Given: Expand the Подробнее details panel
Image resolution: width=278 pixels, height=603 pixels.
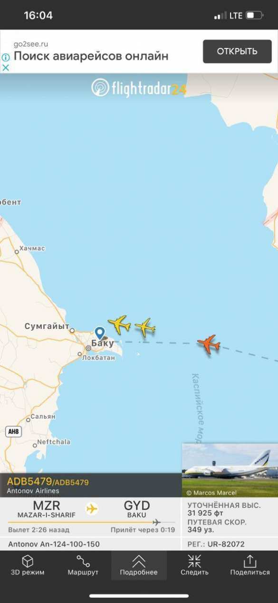Looking at the screenshot, I should [139, 565].
